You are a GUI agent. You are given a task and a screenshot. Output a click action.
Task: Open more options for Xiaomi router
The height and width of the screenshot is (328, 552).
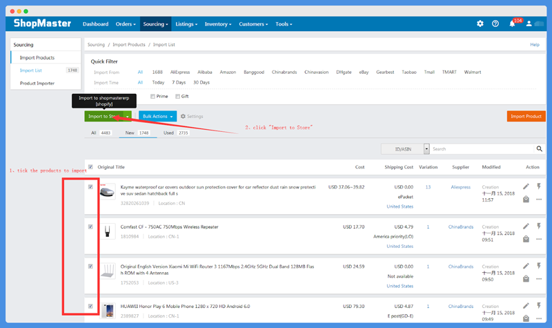tap(539, 279)
